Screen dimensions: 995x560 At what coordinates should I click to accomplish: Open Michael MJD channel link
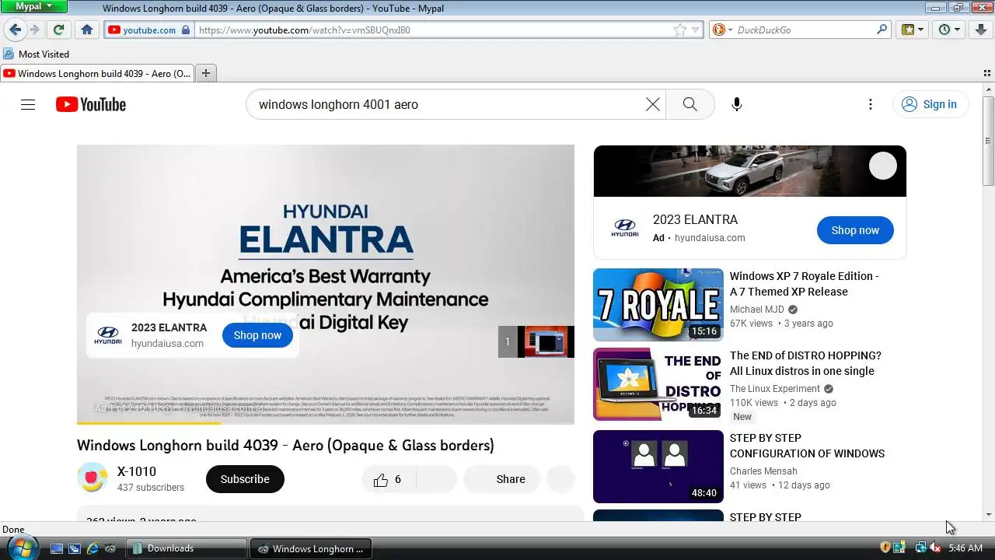(757, 310)
